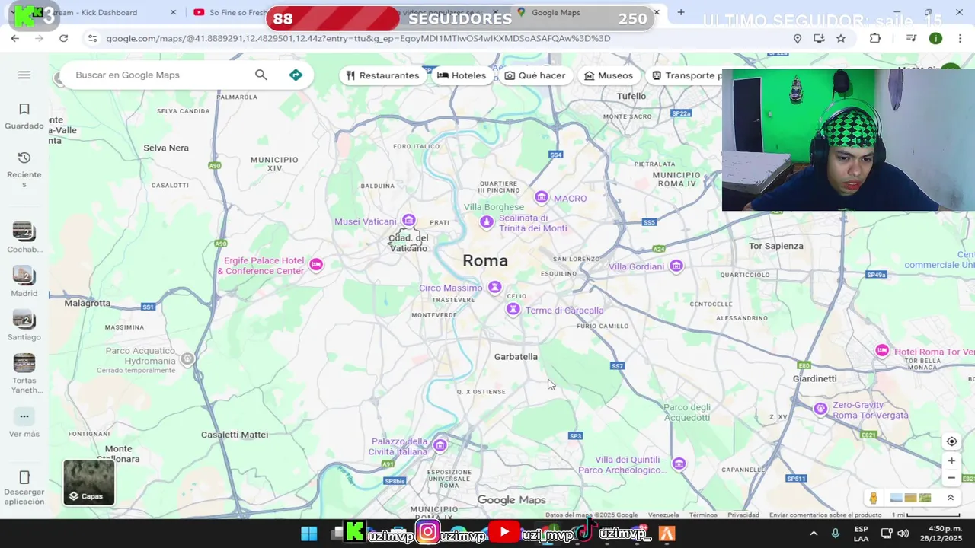Click Enviar comentarios sobre el producto

coord(825,515)
